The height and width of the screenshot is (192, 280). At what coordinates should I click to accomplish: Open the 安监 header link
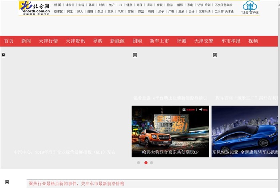tap(141, 12)
